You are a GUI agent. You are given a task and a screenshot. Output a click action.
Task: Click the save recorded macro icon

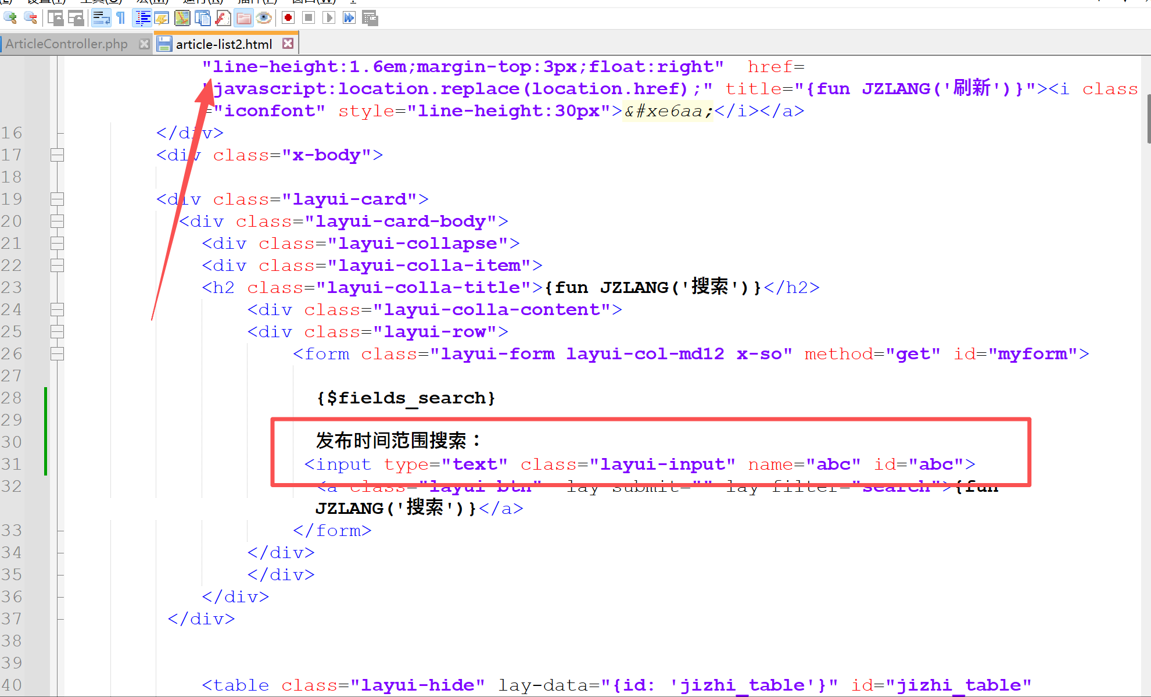point(370,18)
